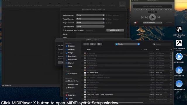Open the Built-in GM Synth output dropdown
187x105 pixels.
[x=153, y=23]
